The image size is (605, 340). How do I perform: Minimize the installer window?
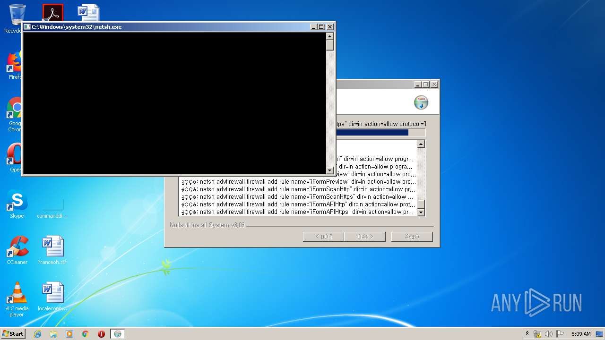tap(418, 85)
